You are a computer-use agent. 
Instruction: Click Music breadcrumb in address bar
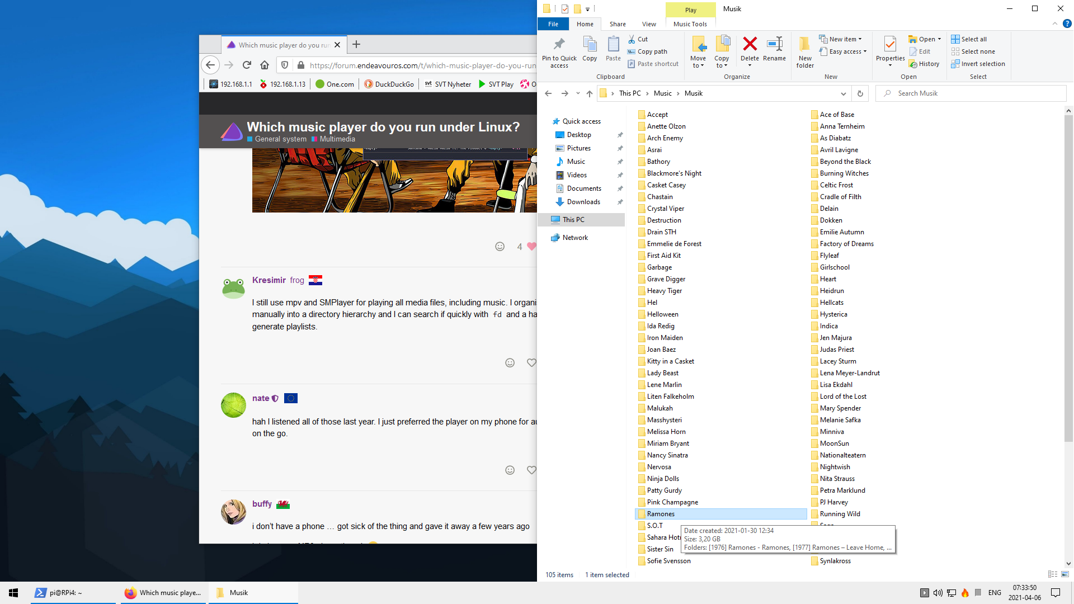pyautogui.click(x=662, y=93)
